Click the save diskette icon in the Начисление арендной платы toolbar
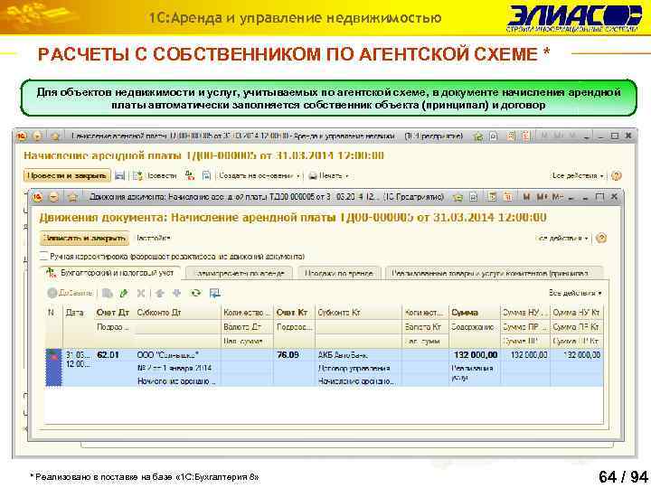The height and width of the screenshot is (488, 651). click(x=119, y=175)
